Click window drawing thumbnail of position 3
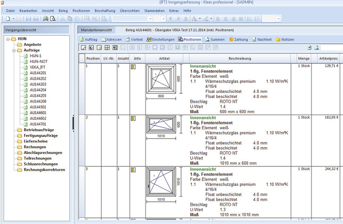This screenshot has height=224, width=343. [x=162, y=183]
